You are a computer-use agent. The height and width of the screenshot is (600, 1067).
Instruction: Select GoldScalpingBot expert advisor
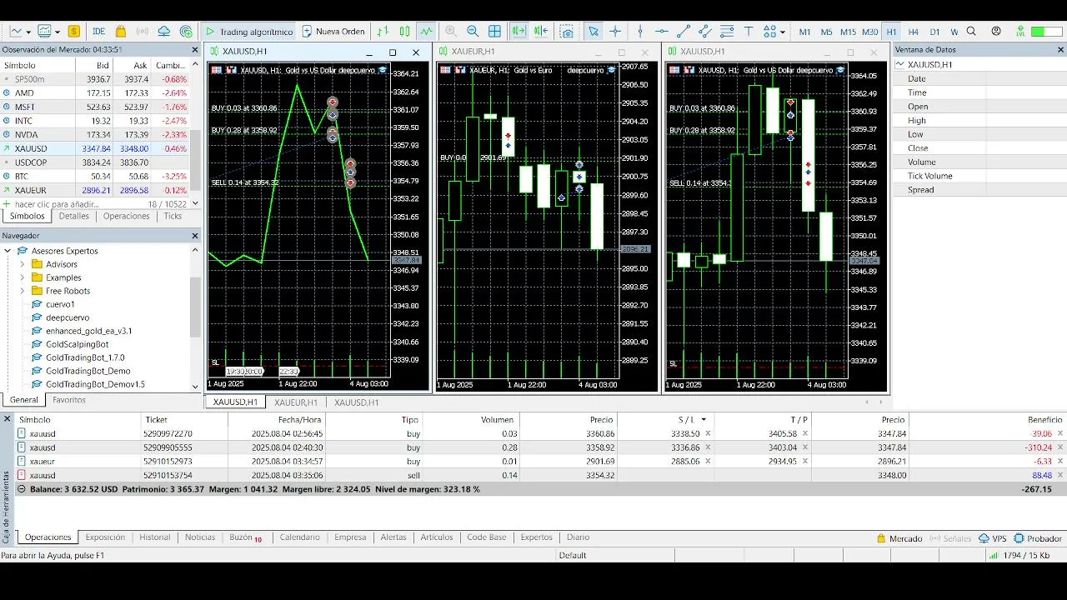click(x=77, y=344)
